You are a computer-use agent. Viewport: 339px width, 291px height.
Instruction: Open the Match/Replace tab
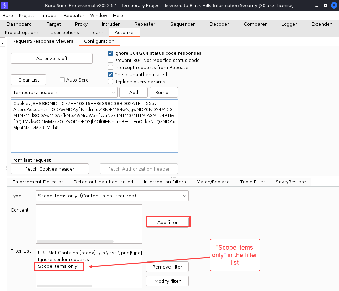pos(213,182)
